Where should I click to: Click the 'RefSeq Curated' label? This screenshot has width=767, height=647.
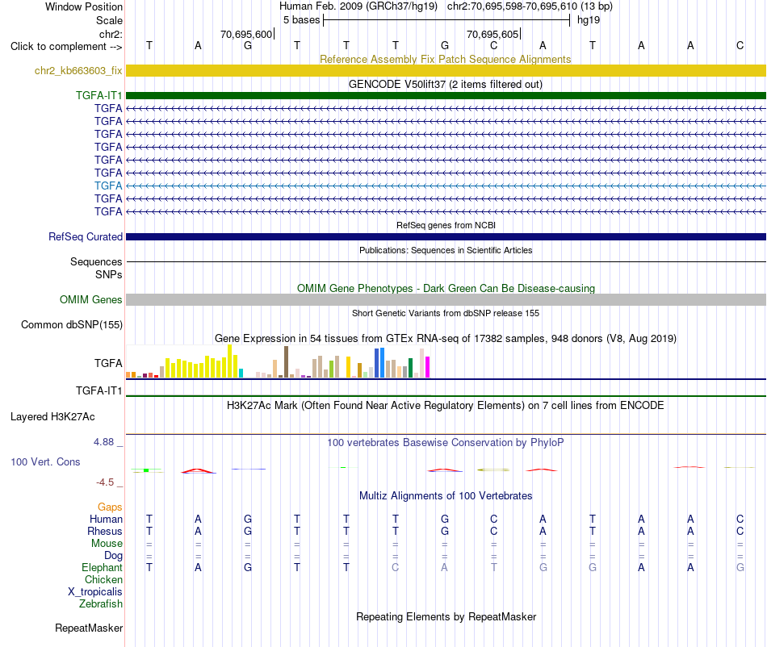point(85,236)
